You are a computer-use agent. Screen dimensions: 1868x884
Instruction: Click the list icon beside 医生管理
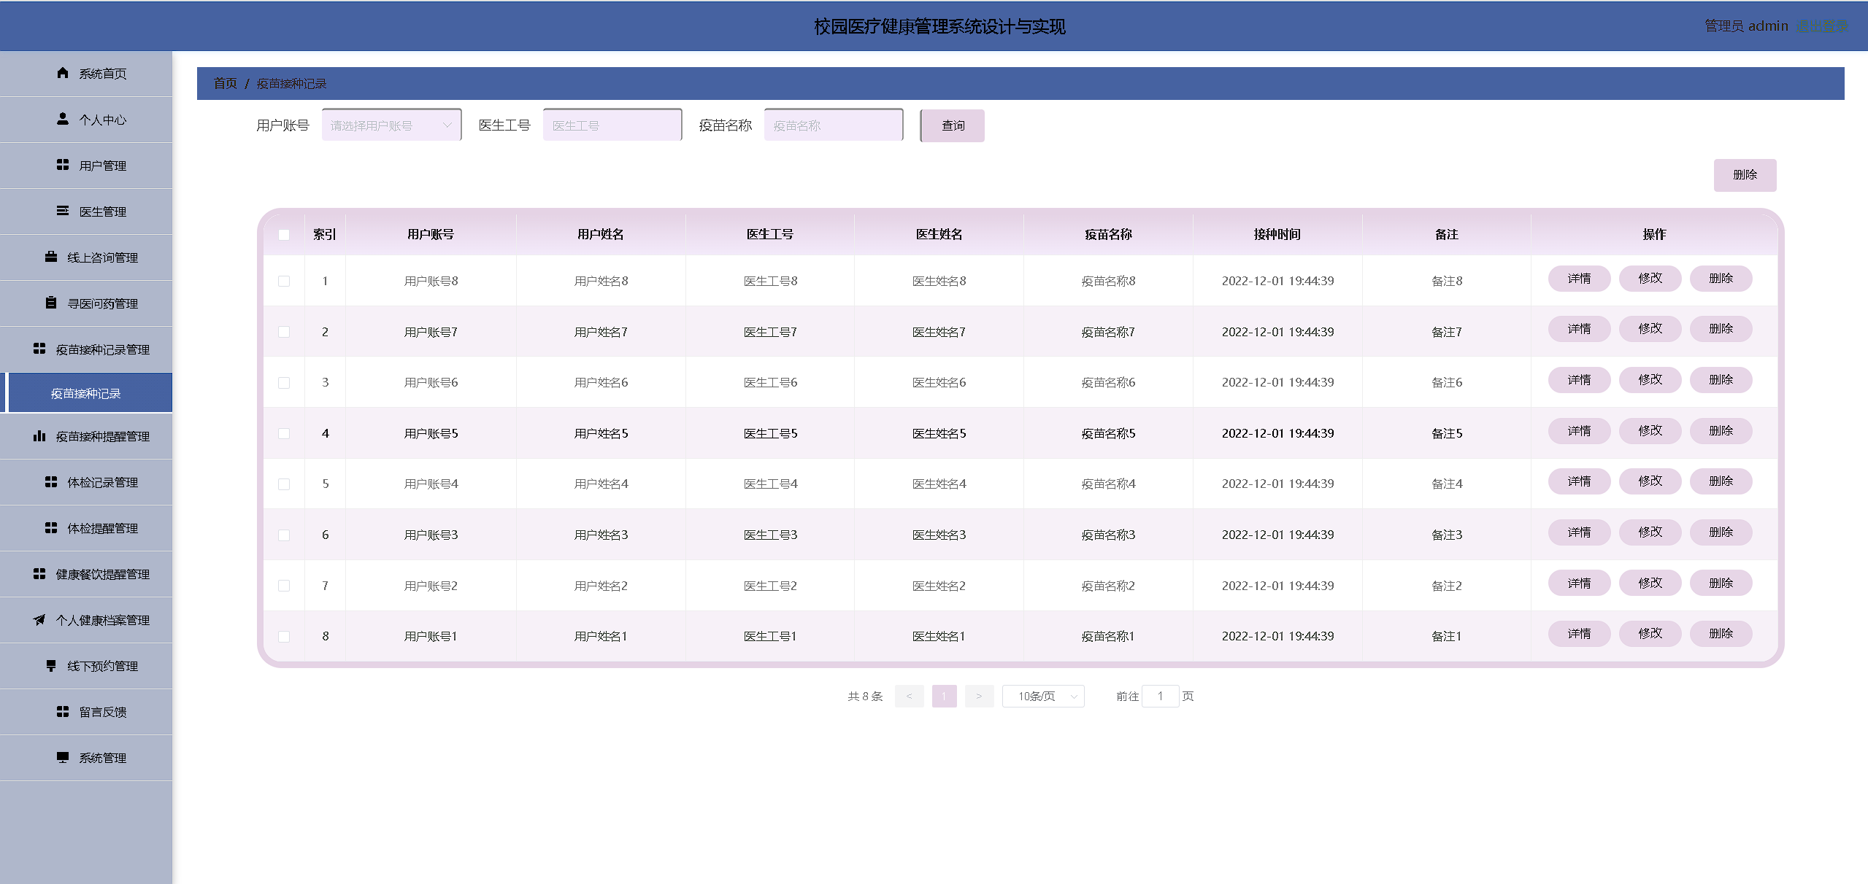click(63, 211)
